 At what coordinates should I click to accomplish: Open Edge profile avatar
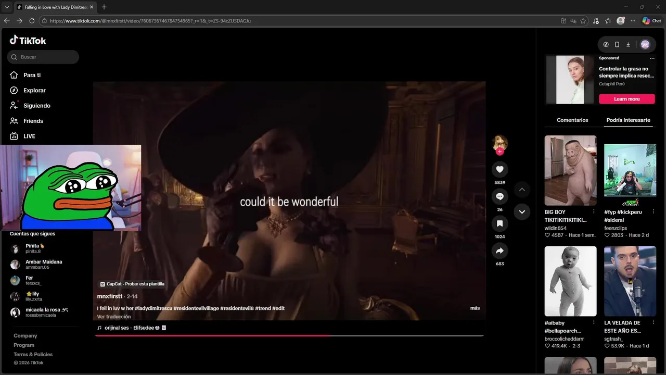[621, 21]
